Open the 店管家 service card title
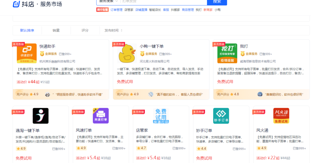 click(x=142, y=130)
